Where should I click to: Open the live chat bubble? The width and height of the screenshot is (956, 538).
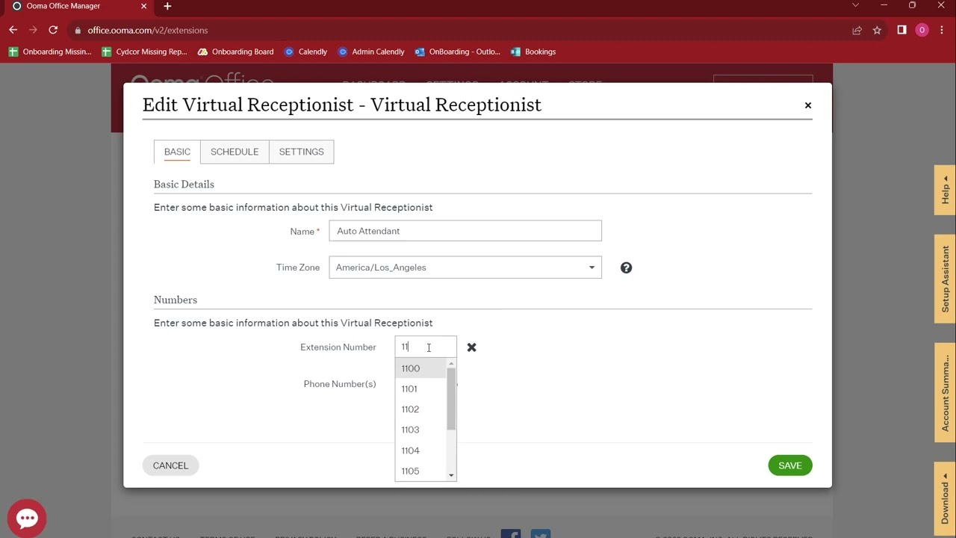(x=27, y=519)
